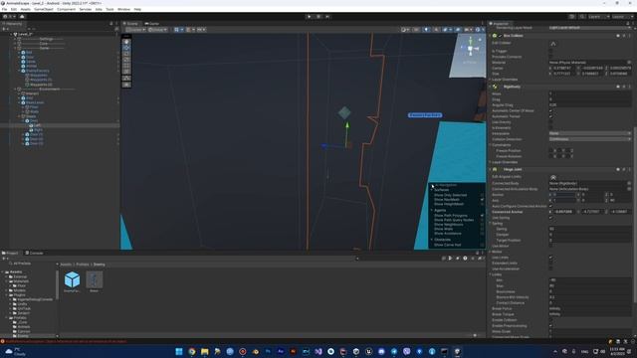Screen dimensions: 637x358
Task: Expand the Level_2 scene in the Hierarchy
Action: (x=11, y=35)
